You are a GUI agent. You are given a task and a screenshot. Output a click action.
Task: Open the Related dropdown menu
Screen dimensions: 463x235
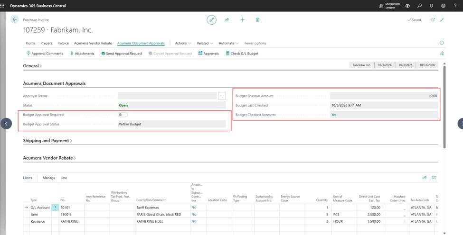[205, 43]
